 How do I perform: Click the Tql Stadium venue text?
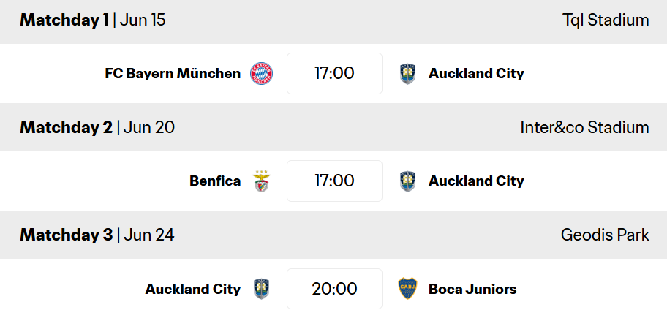click(606, 20)
